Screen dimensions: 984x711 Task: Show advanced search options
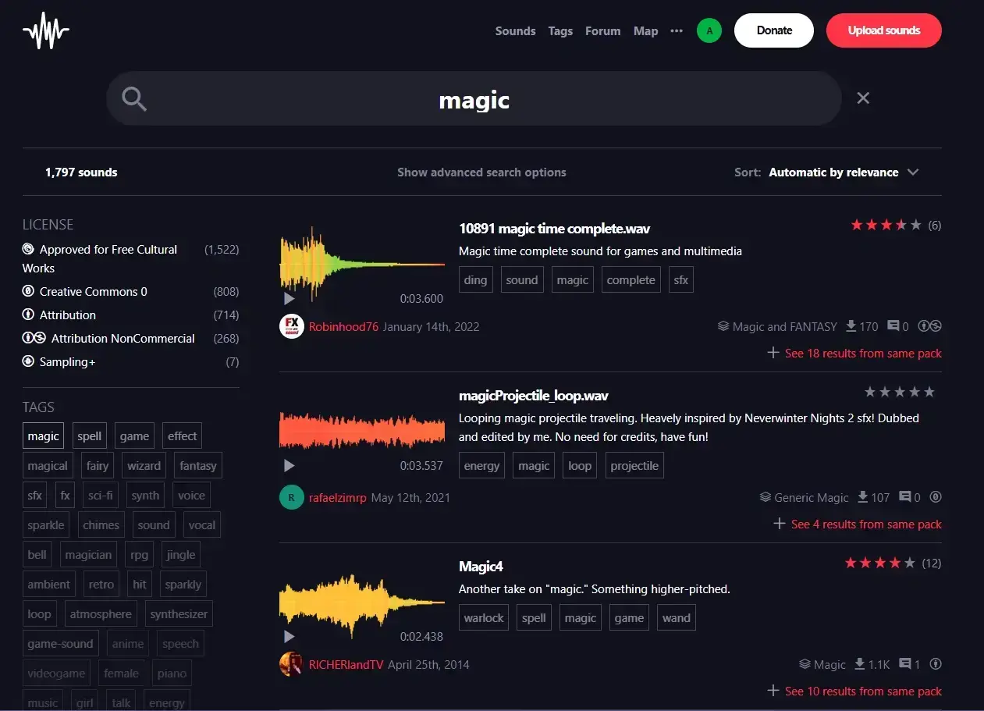[481, 172]
